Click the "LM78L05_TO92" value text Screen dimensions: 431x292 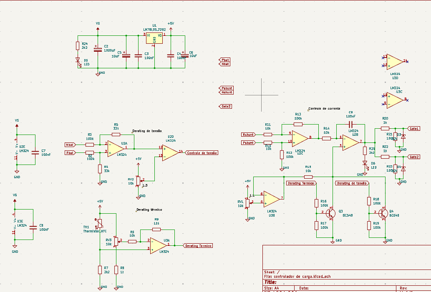pos(154,30)
